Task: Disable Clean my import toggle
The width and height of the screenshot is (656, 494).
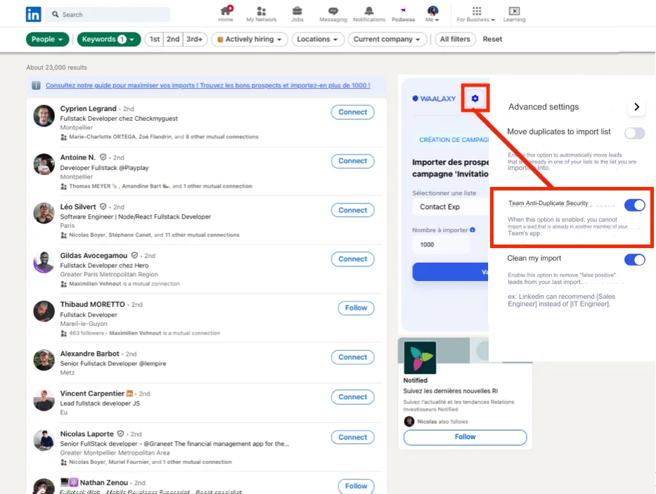Action: (635, 260)
